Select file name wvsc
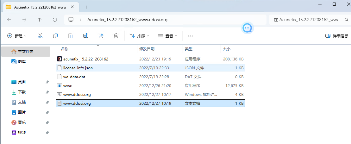Image resolution: width=351 pixels, height=144 pixels. pyautogui.click(x=67, y=85)
